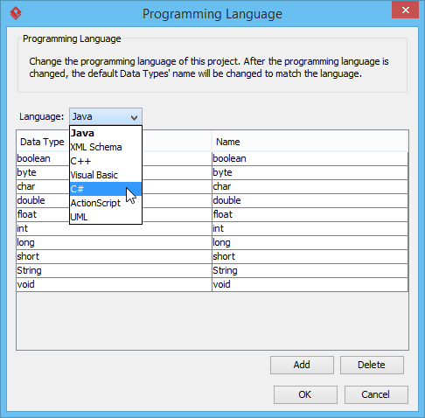This screenshot has height=418, width=425.
Task: Choose XML Schema from the dropdown
Action: (x=106, y=147)
